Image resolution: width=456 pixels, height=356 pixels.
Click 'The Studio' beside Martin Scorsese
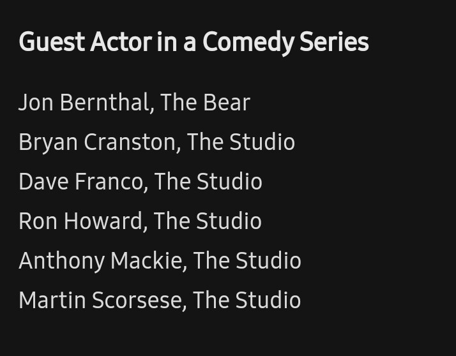coord(247,300)
